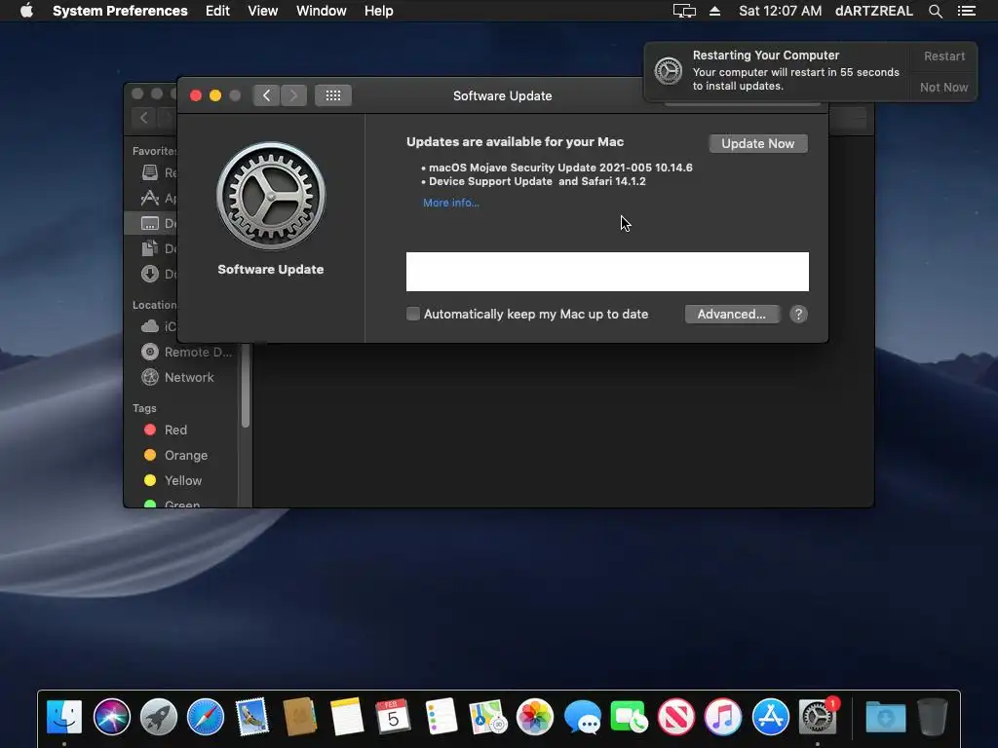Open Safari compass icon in Dock
This screenshot has width=998, height=748.
(206, 717)
